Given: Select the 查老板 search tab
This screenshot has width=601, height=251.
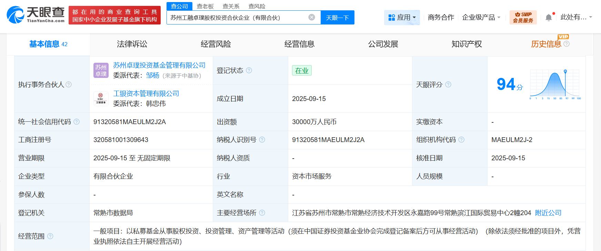Looking at the screenshot, I should pos(205,6).
